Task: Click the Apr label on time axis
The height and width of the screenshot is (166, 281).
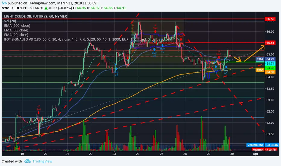Action: coord(255,154)
